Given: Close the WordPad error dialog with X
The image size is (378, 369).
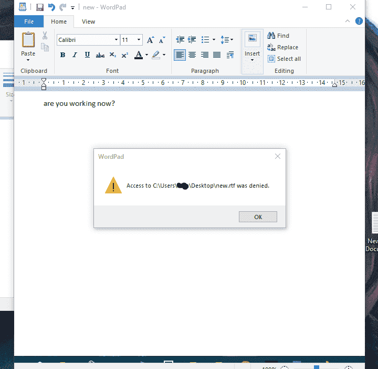Looking at the screenshot, I should pos(278,156).
